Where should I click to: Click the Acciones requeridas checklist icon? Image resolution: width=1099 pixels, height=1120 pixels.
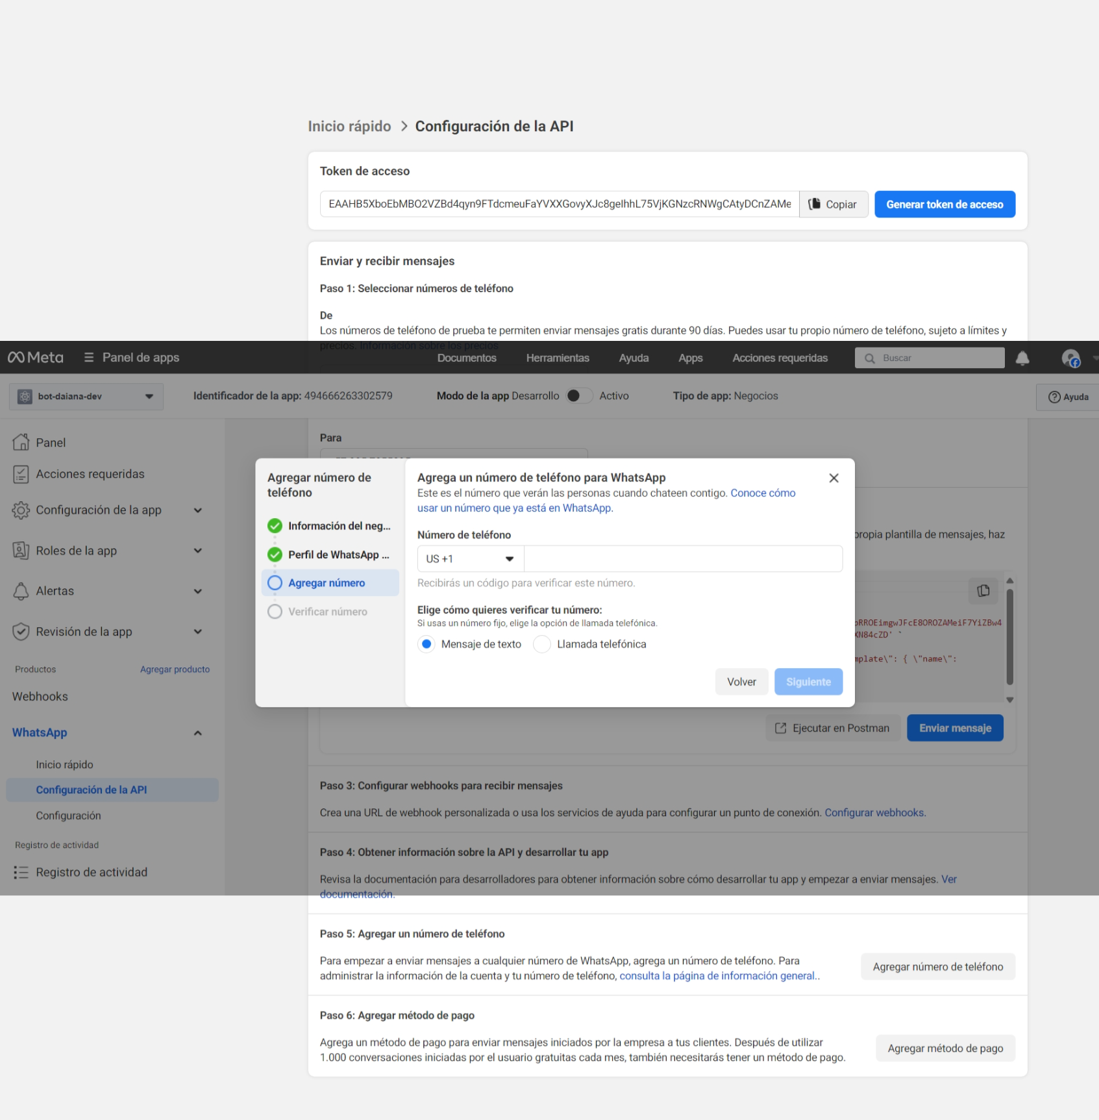pos(21,475)
